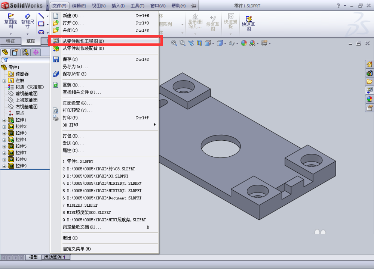The width and height of the screenshot is (374, 269).
Task: Click the pushpin icon next to menu bar
Action: click(194, 6)
